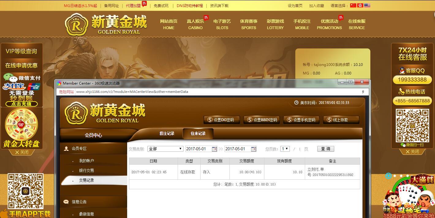This screenshot has width=435, height=218.
Task: Click the 360 browser icon in popup title bar
Action: pyautogui.click(x=59, y=83)
